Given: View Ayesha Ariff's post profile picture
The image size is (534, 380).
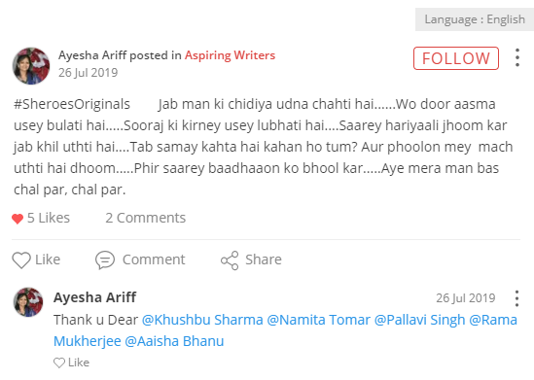Looking at the screenshot, I should point(31,66).
